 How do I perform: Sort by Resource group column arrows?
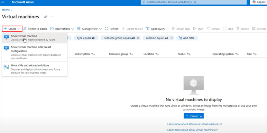(131, 54)
